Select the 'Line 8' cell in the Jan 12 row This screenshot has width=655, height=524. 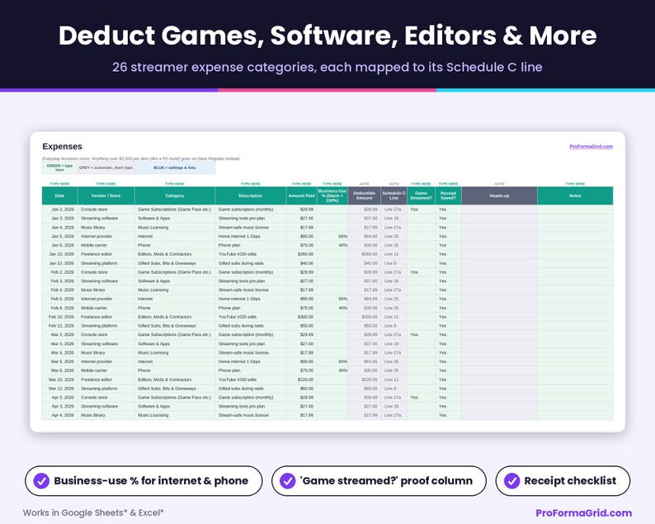[394, 263]
